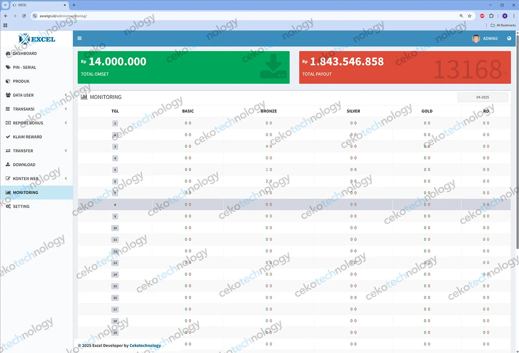Viewport: 519px width, 353px height.
Task: Reload the page
Action: point(24,16)
